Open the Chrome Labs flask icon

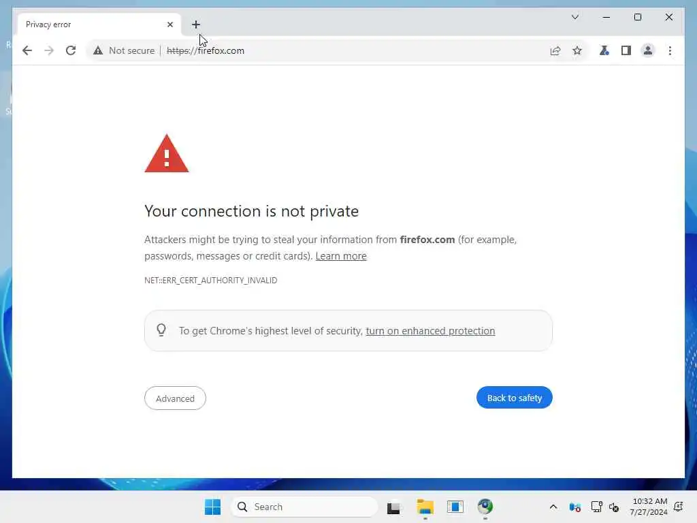(604, 50)
